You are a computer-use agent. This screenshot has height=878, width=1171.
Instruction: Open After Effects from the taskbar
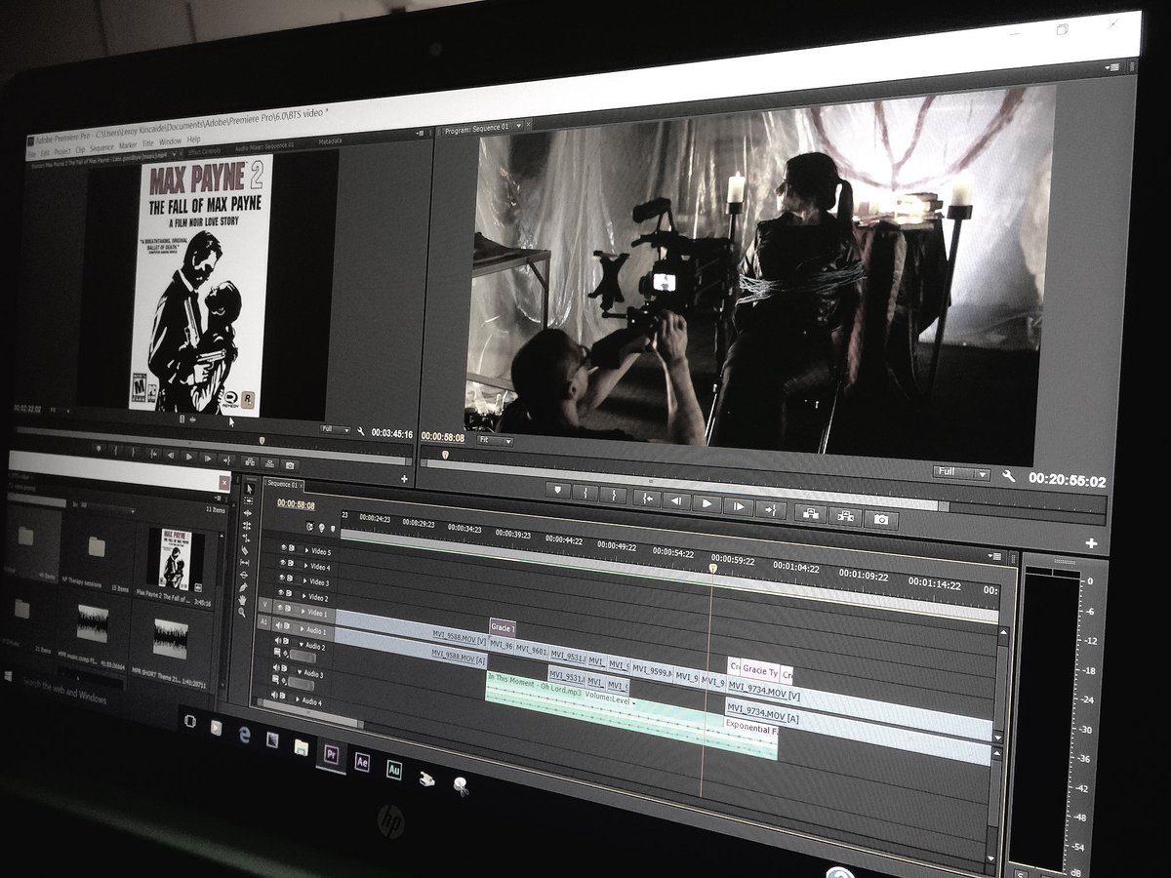pos(361,762)
